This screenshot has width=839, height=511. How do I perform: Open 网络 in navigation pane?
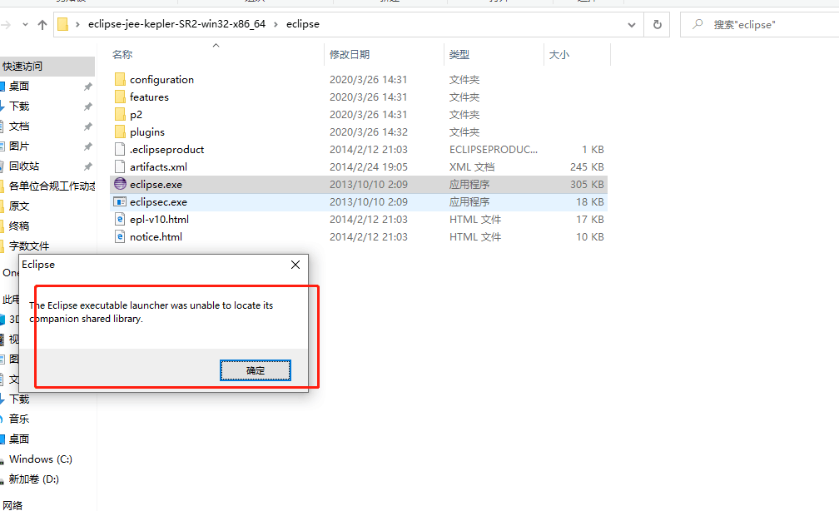[12, 505]
